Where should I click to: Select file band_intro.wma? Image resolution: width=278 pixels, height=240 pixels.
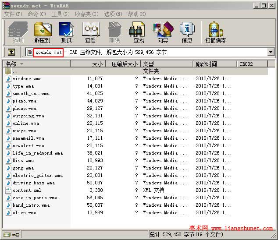(31, 205)
